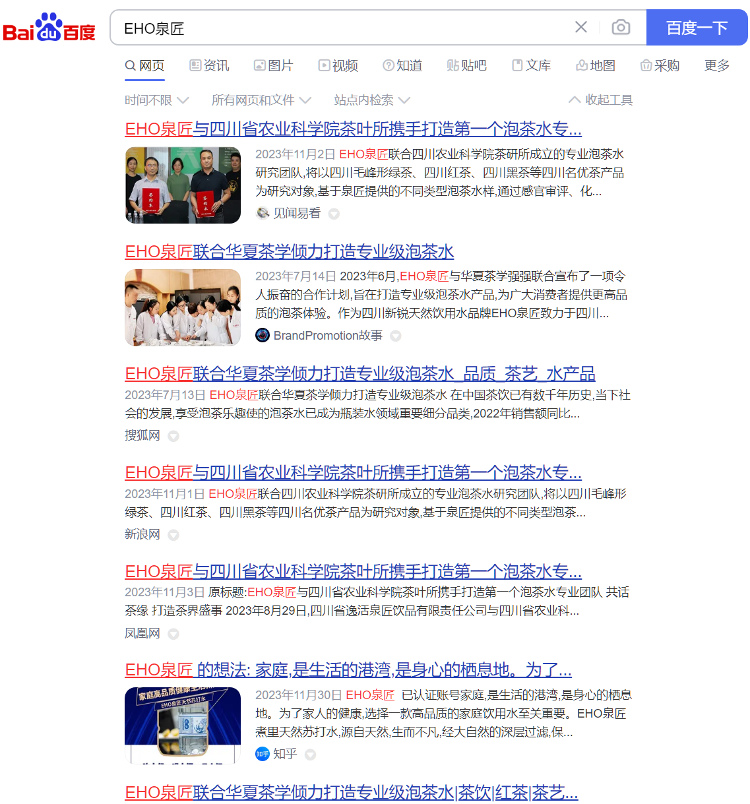750x804 pixels.
Task: Collapse search tools via 收起工具
Action: [x=600, y=100]
